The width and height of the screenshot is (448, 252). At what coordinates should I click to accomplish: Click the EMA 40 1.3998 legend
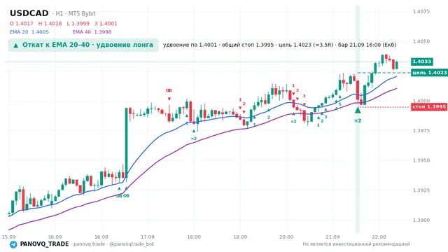[92, 32]
